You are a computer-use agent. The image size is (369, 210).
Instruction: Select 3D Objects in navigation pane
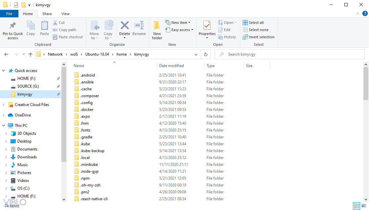pyautogui.click(x=27, y=133)
